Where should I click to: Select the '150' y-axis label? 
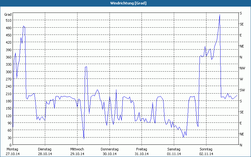click(x=9, y=108)
